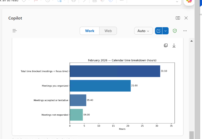Image resolution: width=202 pixels, height=139 pixels.
Task: Click the Copilot logo in the top corner
Action: [x=189, y=1]
